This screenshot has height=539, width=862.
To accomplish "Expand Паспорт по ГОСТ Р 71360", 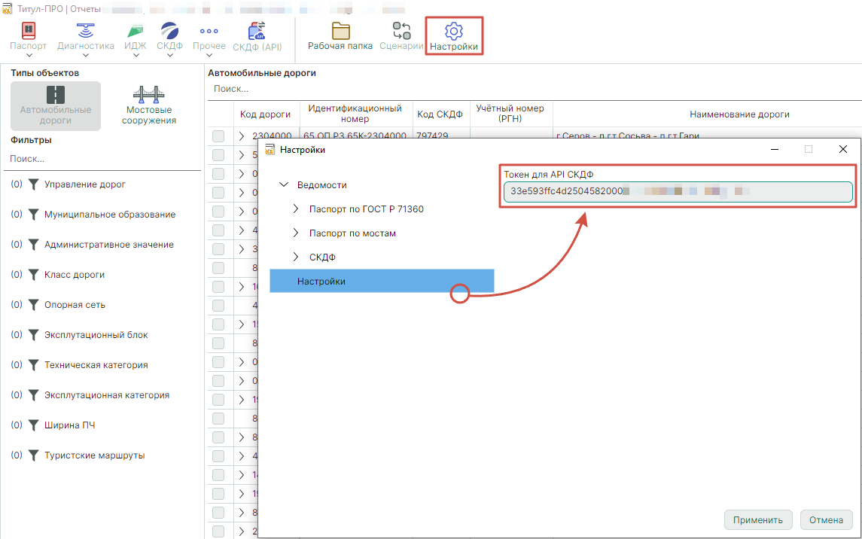I will click(x=296, y=209).
